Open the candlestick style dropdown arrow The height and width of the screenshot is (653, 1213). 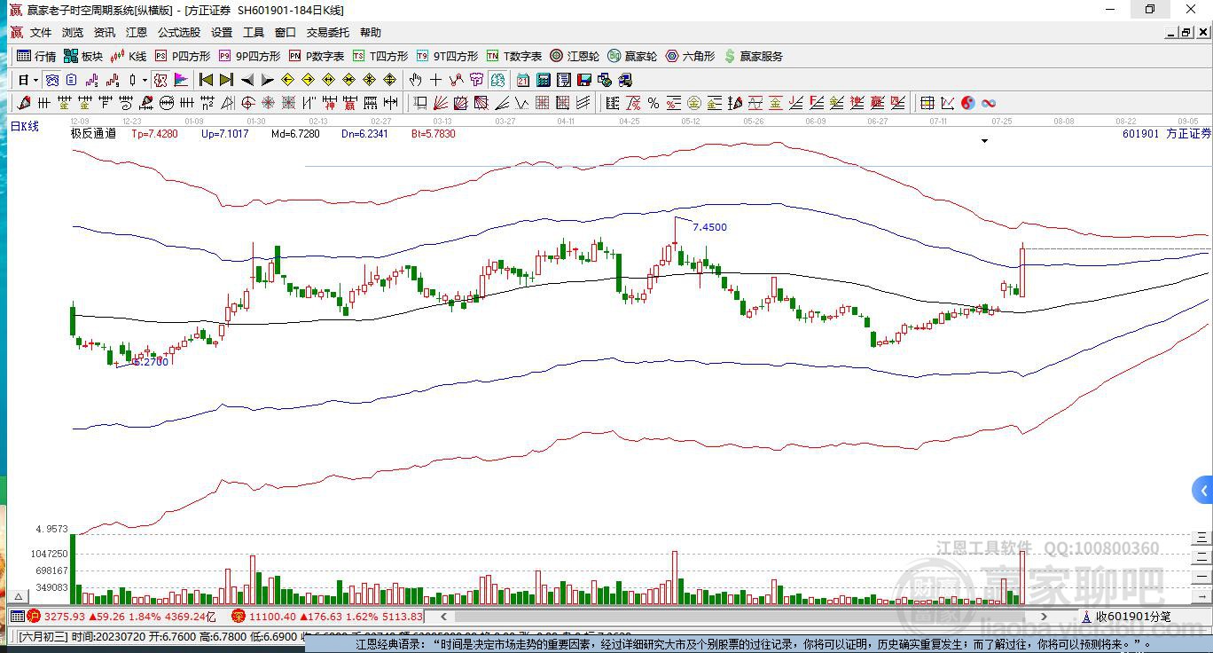pyautogui.click(x=145, y=80)
